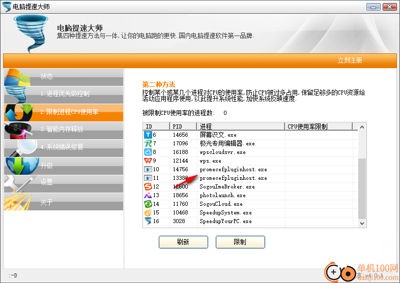Click the process list scroll down arrow
Screen dimensions: 400x283
click(362, 224)
